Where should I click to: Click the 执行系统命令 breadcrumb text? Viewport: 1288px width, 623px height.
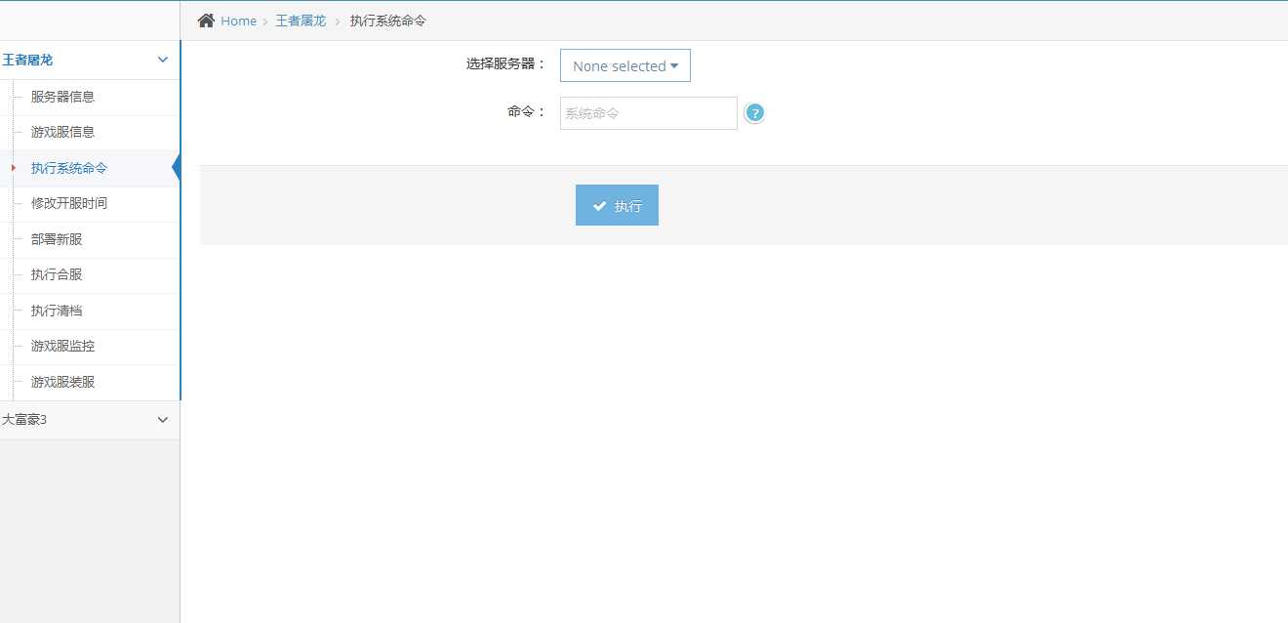(x=387, y=21)
